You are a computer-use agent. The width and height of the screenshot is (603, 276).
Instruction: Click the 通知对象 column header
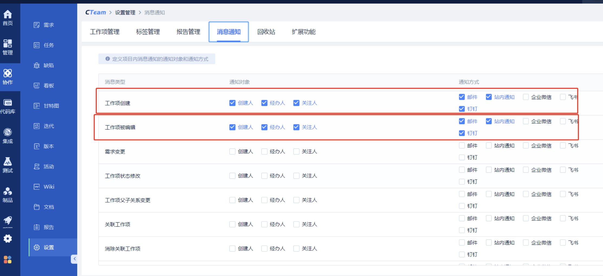(239, 82)
